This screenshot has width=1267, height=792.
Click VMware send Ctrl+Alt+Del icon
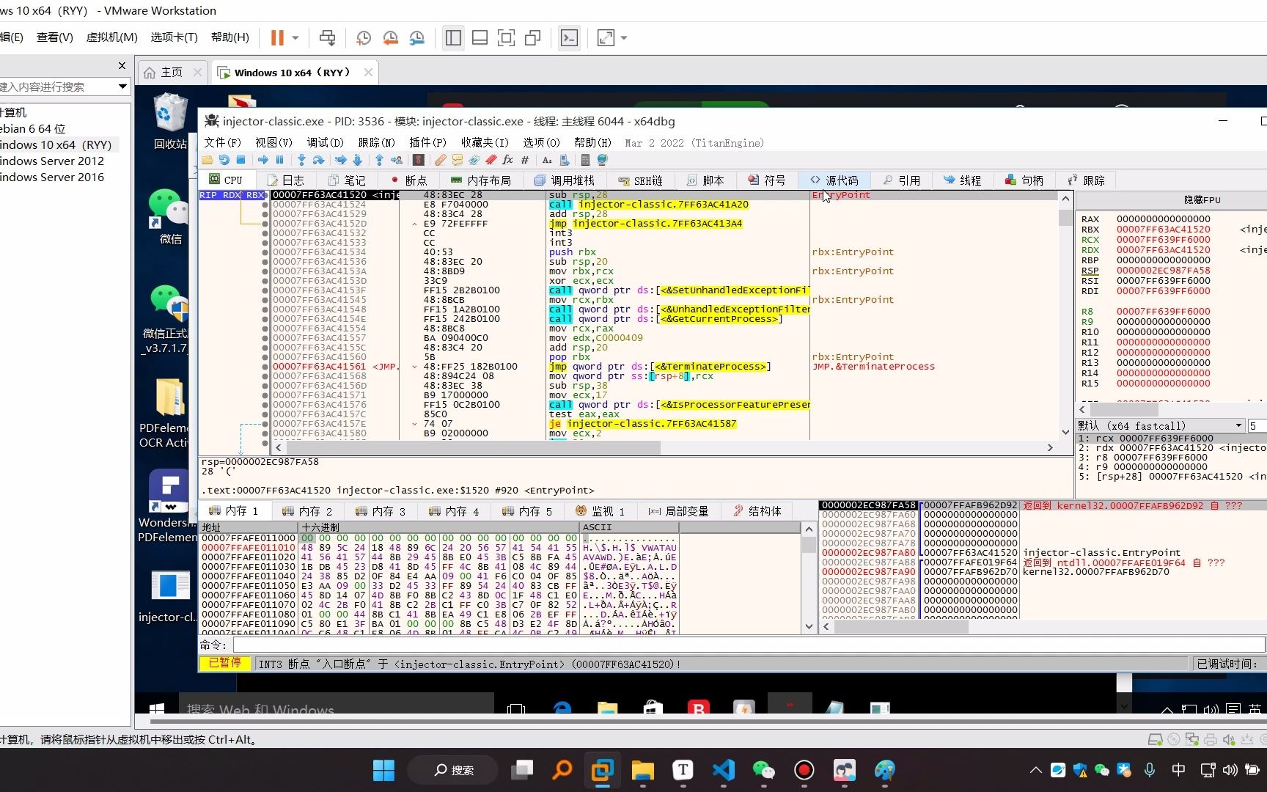coord(327,37)
